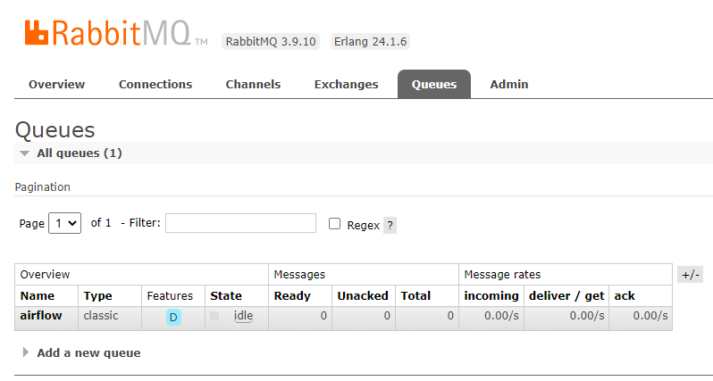The height and width of the screenshot is (381, 713).
Task: Sort by Unacked column header
Action: 363,296
